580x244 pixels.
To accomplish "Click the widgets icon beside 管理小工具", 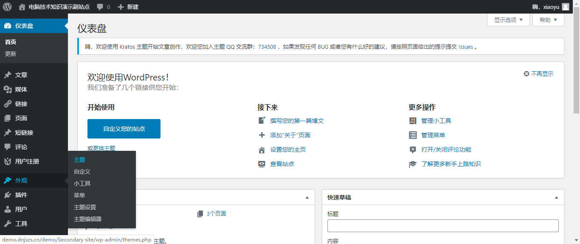I will (x=413, y=121).
